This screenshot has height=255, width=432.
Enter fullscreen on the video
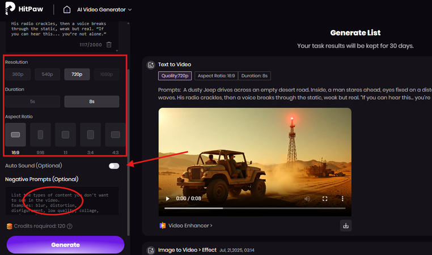click(x=325, y=198)
